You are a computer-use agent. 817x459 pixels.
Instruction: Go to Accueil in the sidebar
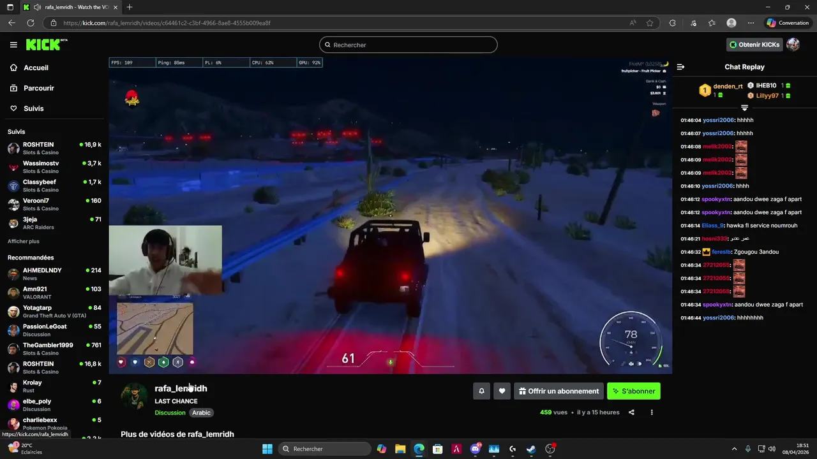point(36,68)
